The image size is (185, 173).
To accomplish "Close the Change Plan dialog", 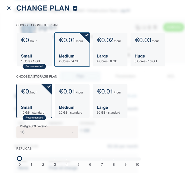I will pyautogui.click(x=9, y=8).
